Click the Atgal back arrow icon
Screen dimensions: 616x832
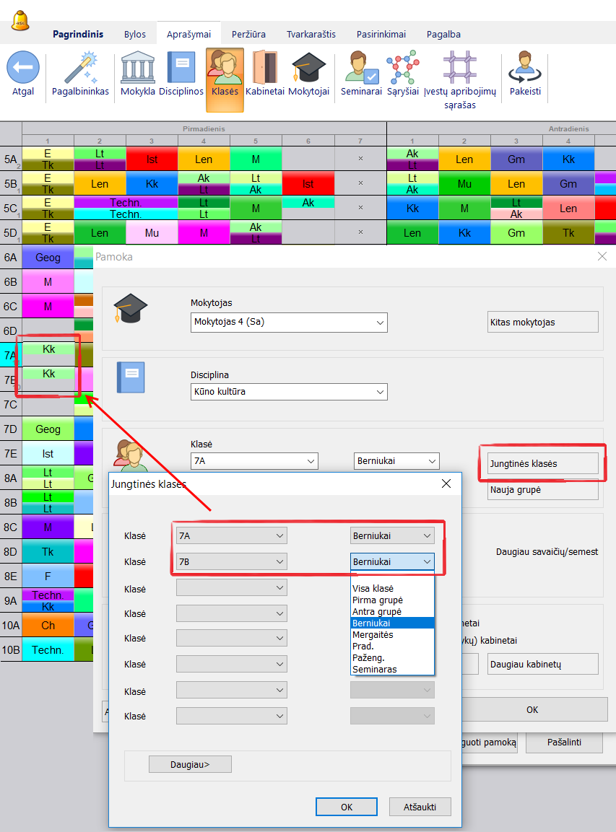(x=23, y=69)
